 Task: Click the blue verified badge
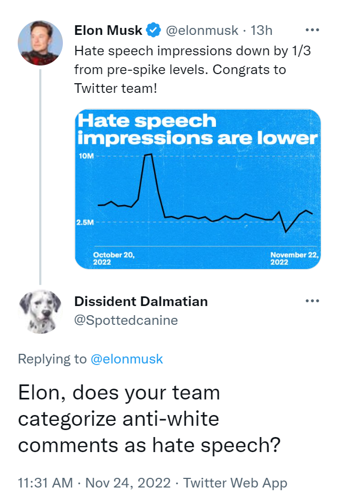(154, 31)
